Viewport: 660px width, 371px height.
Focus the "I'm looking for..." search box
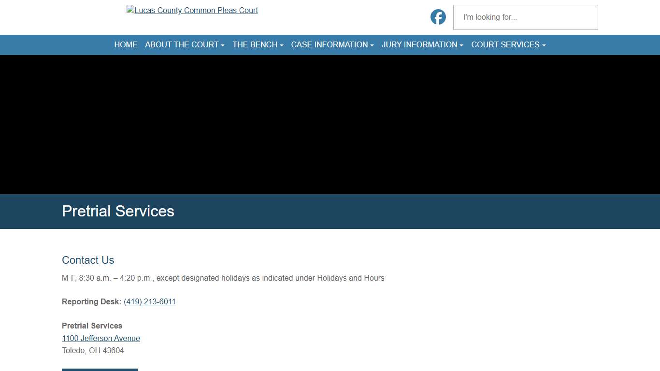(525, 17)
